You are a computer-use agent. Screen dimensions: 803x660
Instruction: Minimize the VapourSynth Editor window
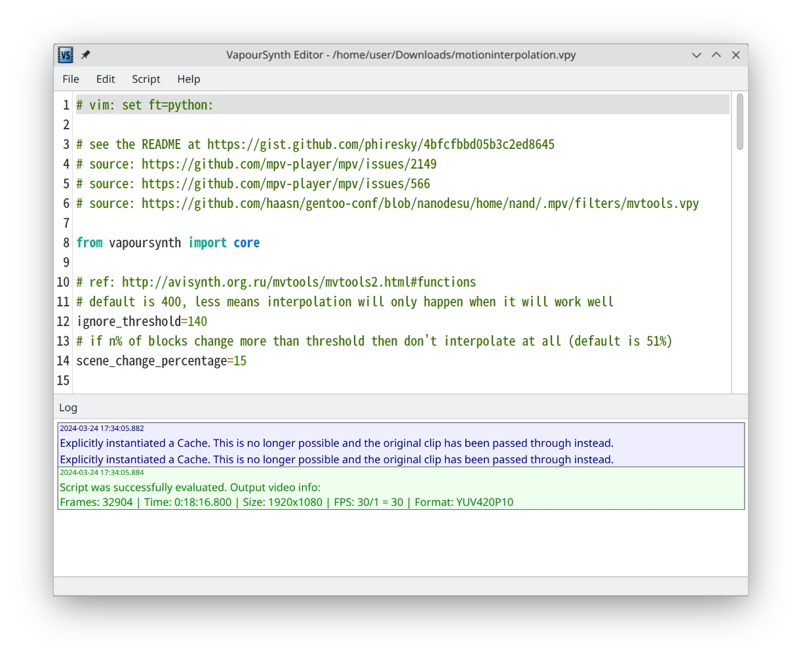pyautogui.click(x=696, y=55)
